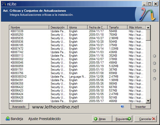This screenshot has height=125, width=160.
Task: Select the KB891781 row
Action: (78, 70)
